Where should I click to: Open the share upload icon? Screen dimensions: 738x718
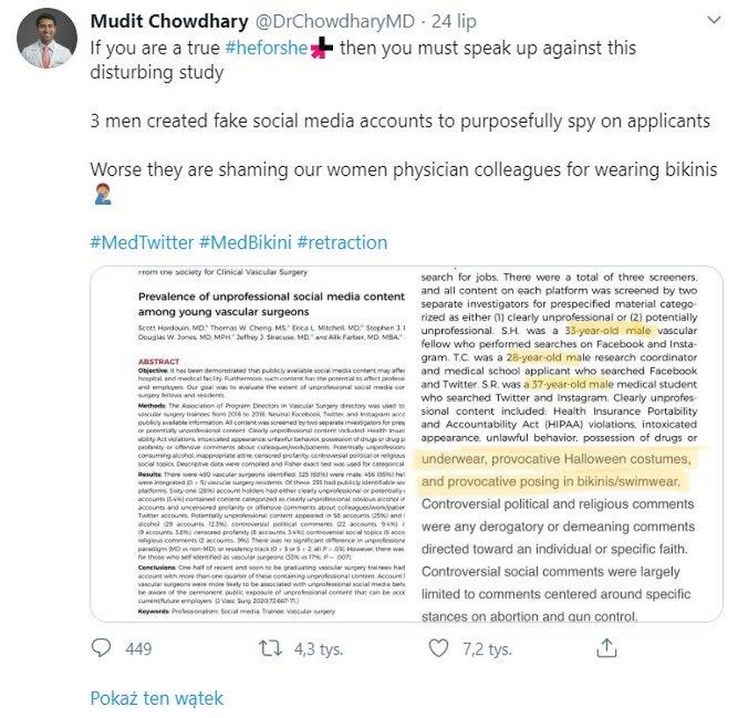(x=607, y=648)
